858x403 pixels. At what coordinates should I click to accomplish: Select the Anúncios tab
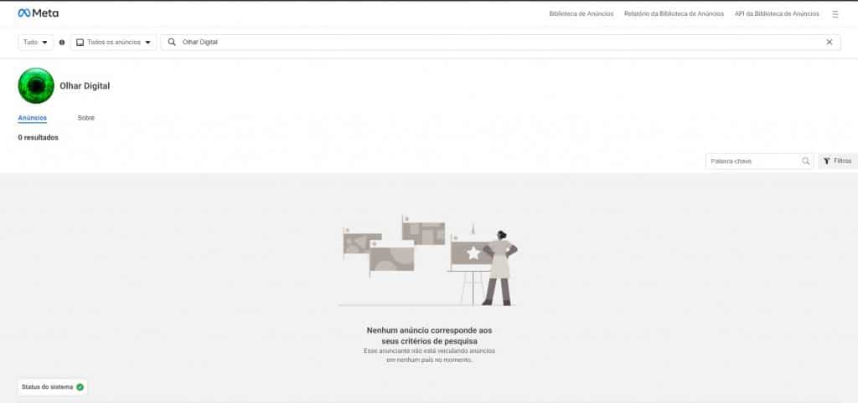pyautogui.click(x=33, y=118)
